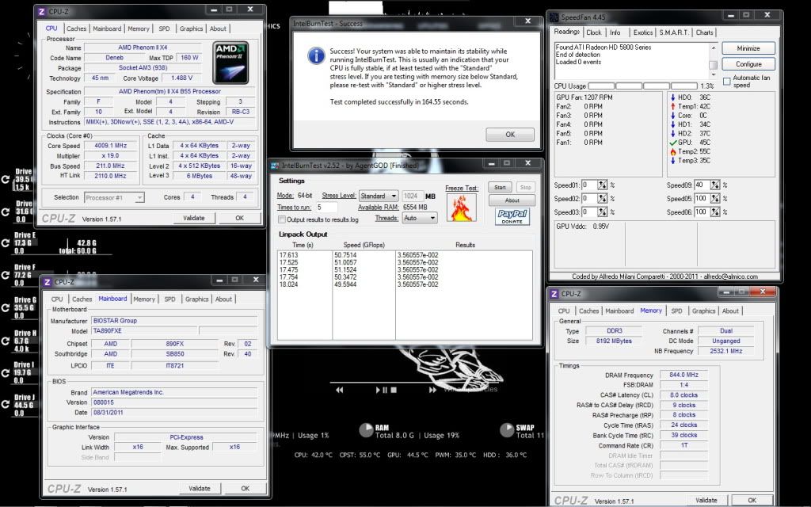811x507 pixels.
Task: Click the PayPal Donate image in IntelBurnTest
Action: coord(512,217)
